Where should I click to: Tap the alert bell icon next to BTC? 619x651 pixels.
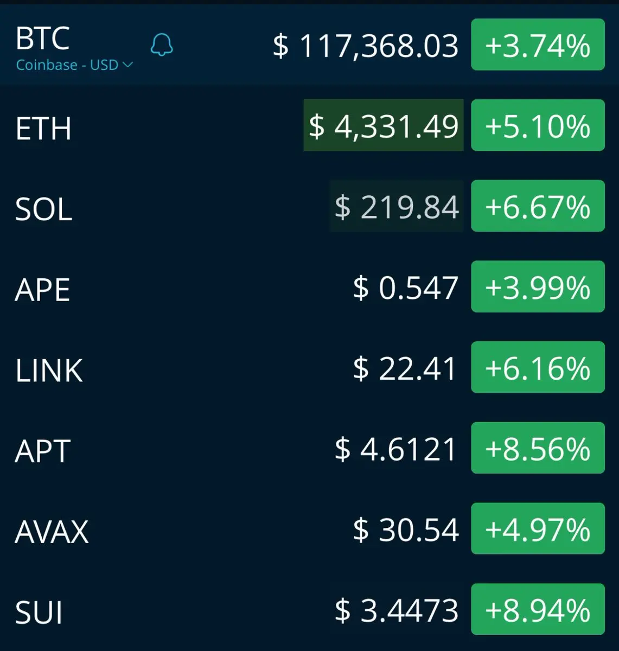click(x=161, y=44)
